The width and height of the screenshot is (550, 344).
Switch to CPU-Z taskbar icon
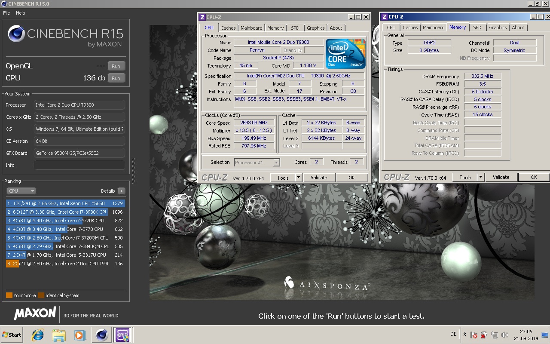[x=122, y=335]
